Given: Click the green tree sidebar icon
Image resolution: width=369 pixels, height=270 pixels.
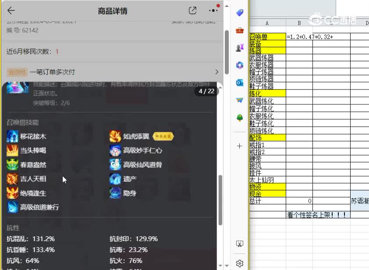Looking at the screenshot, I should click(239, 118).
